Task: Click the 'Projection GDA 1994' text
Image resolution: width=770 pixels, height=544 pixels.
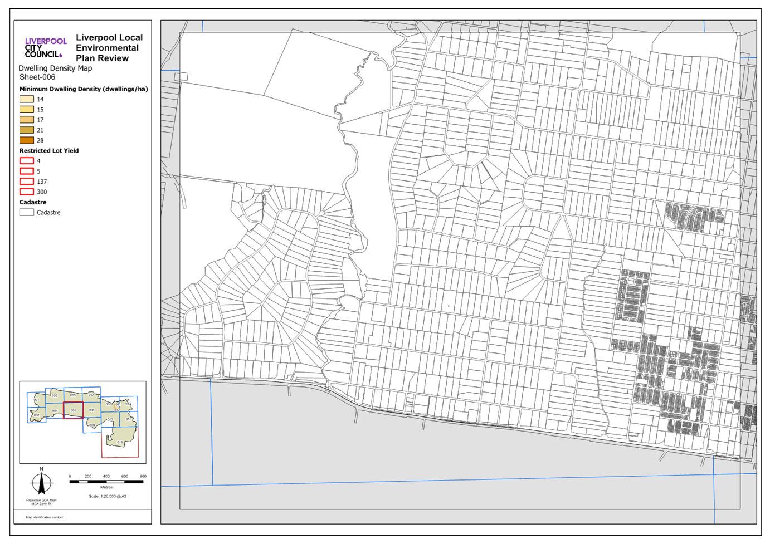Action: coord(41,500)
